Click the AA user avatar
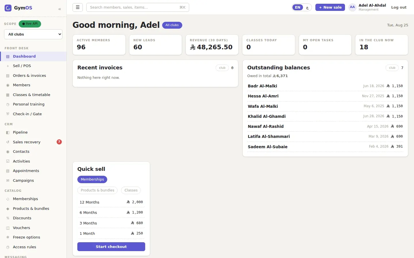 (x=352, y=7)
